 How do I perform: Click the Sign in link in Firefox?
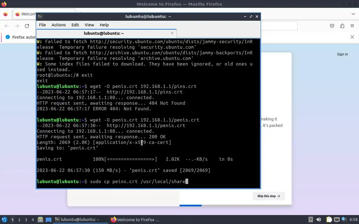pos(342,54)
